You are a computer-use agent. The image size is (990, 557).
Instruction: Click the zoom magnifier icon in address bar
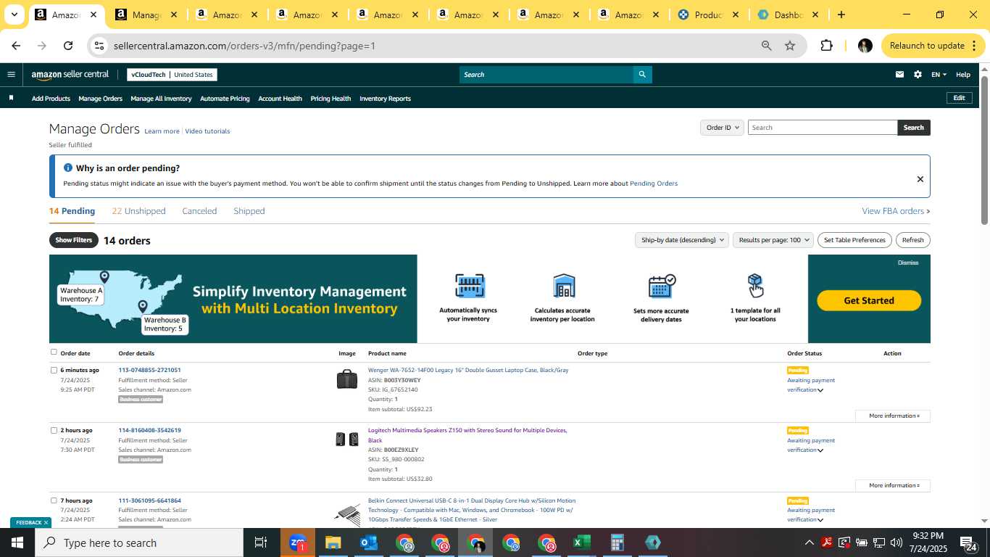click(x=766, y=46)
